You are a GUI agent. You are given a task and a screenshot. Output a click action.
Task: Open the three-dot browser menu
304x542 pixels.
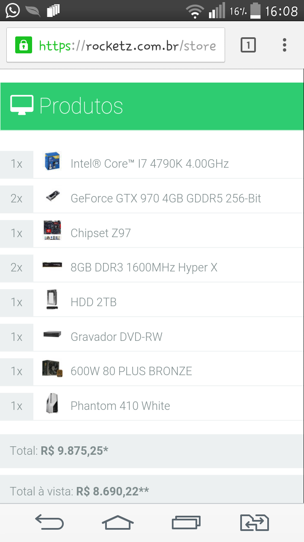click(285, 45)
